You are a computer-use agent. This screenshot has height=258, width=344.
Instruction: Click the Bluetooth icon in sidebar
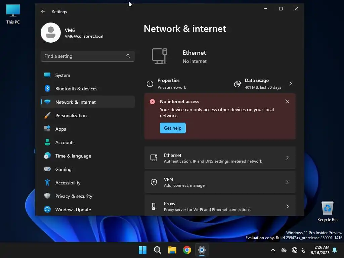(47, 88)
